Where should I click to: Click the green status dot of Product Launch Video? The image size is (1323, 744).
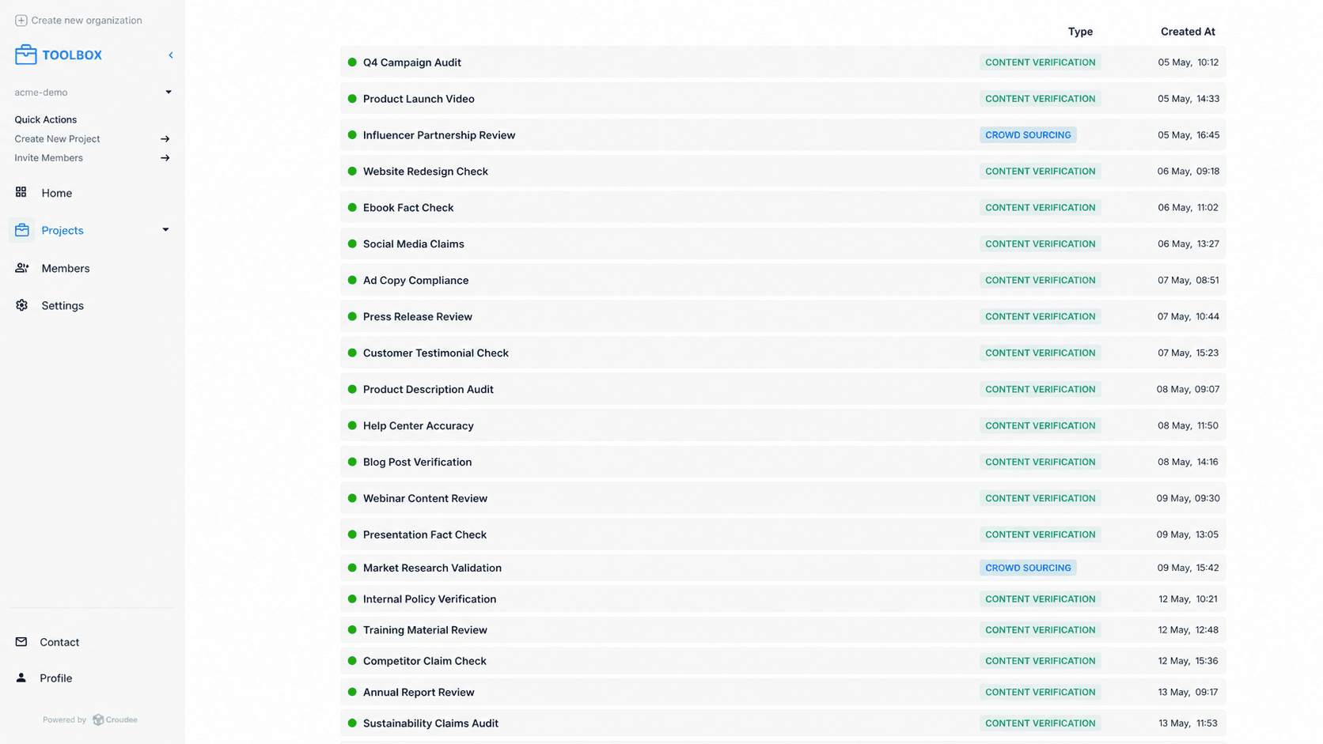[x=352, y=99]
